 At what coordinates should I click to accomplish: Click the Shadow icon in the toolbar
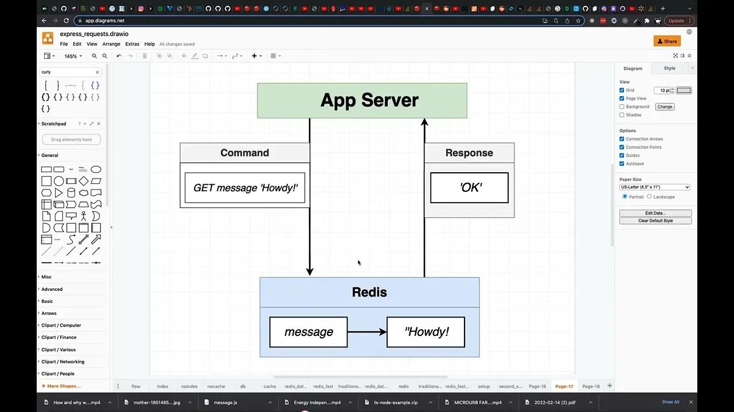click(x=205, y=56)
